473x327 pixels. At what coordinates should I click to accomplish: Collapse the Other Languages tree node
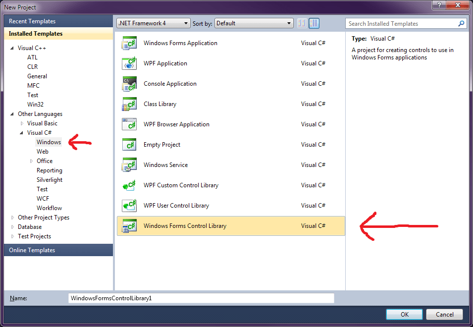pos(12,114)
